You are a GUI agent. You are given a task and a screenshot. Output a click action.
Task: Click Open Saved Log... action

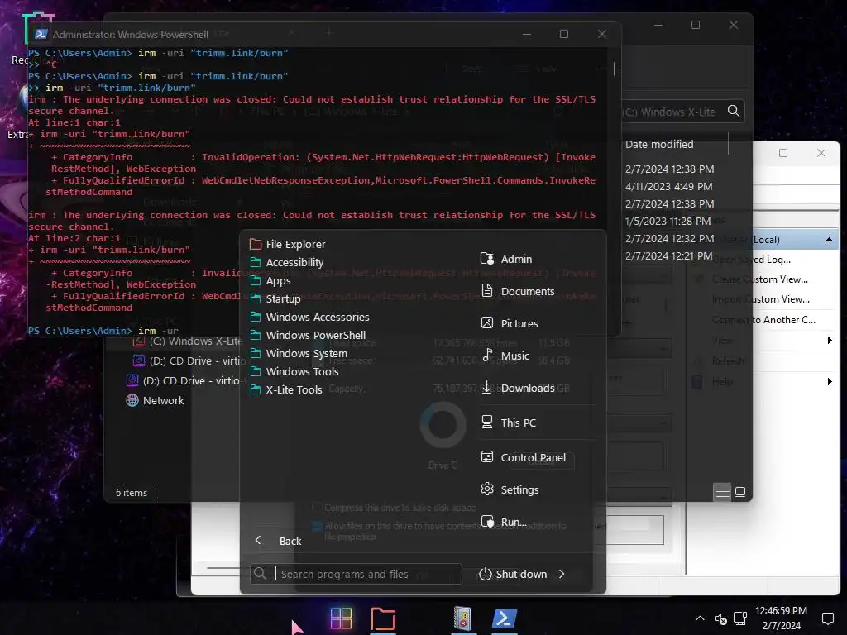(751, 260)
